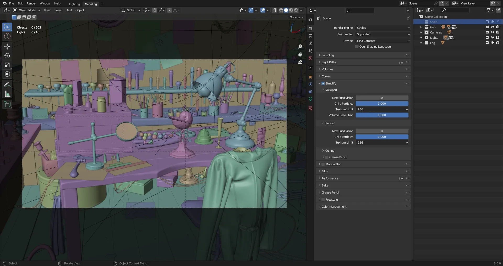Open the Texture properties tab
The width and height of the screenshot is (503, 266).
[x=310, y=108]
